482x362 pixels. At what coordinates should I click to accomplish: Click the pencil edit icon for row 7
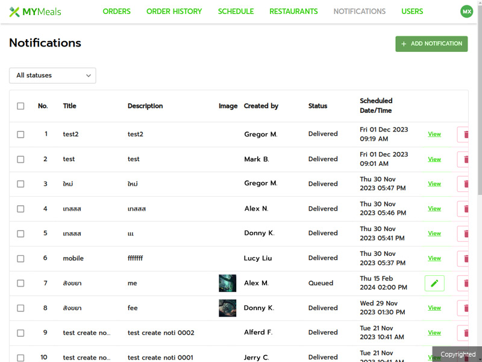point(434,283)
